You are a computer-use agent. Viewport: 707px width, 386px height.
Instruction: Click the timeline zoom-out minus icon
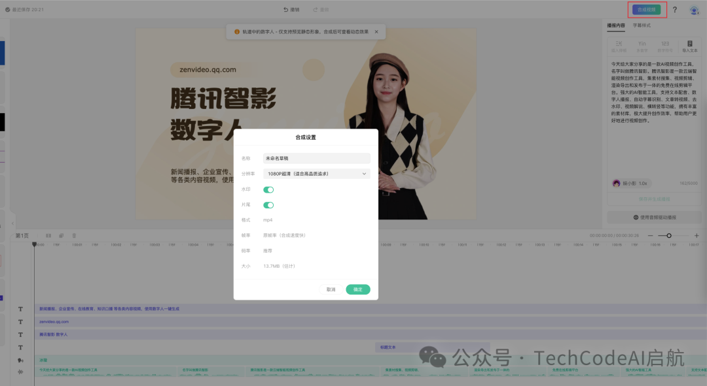pos(650,235)
